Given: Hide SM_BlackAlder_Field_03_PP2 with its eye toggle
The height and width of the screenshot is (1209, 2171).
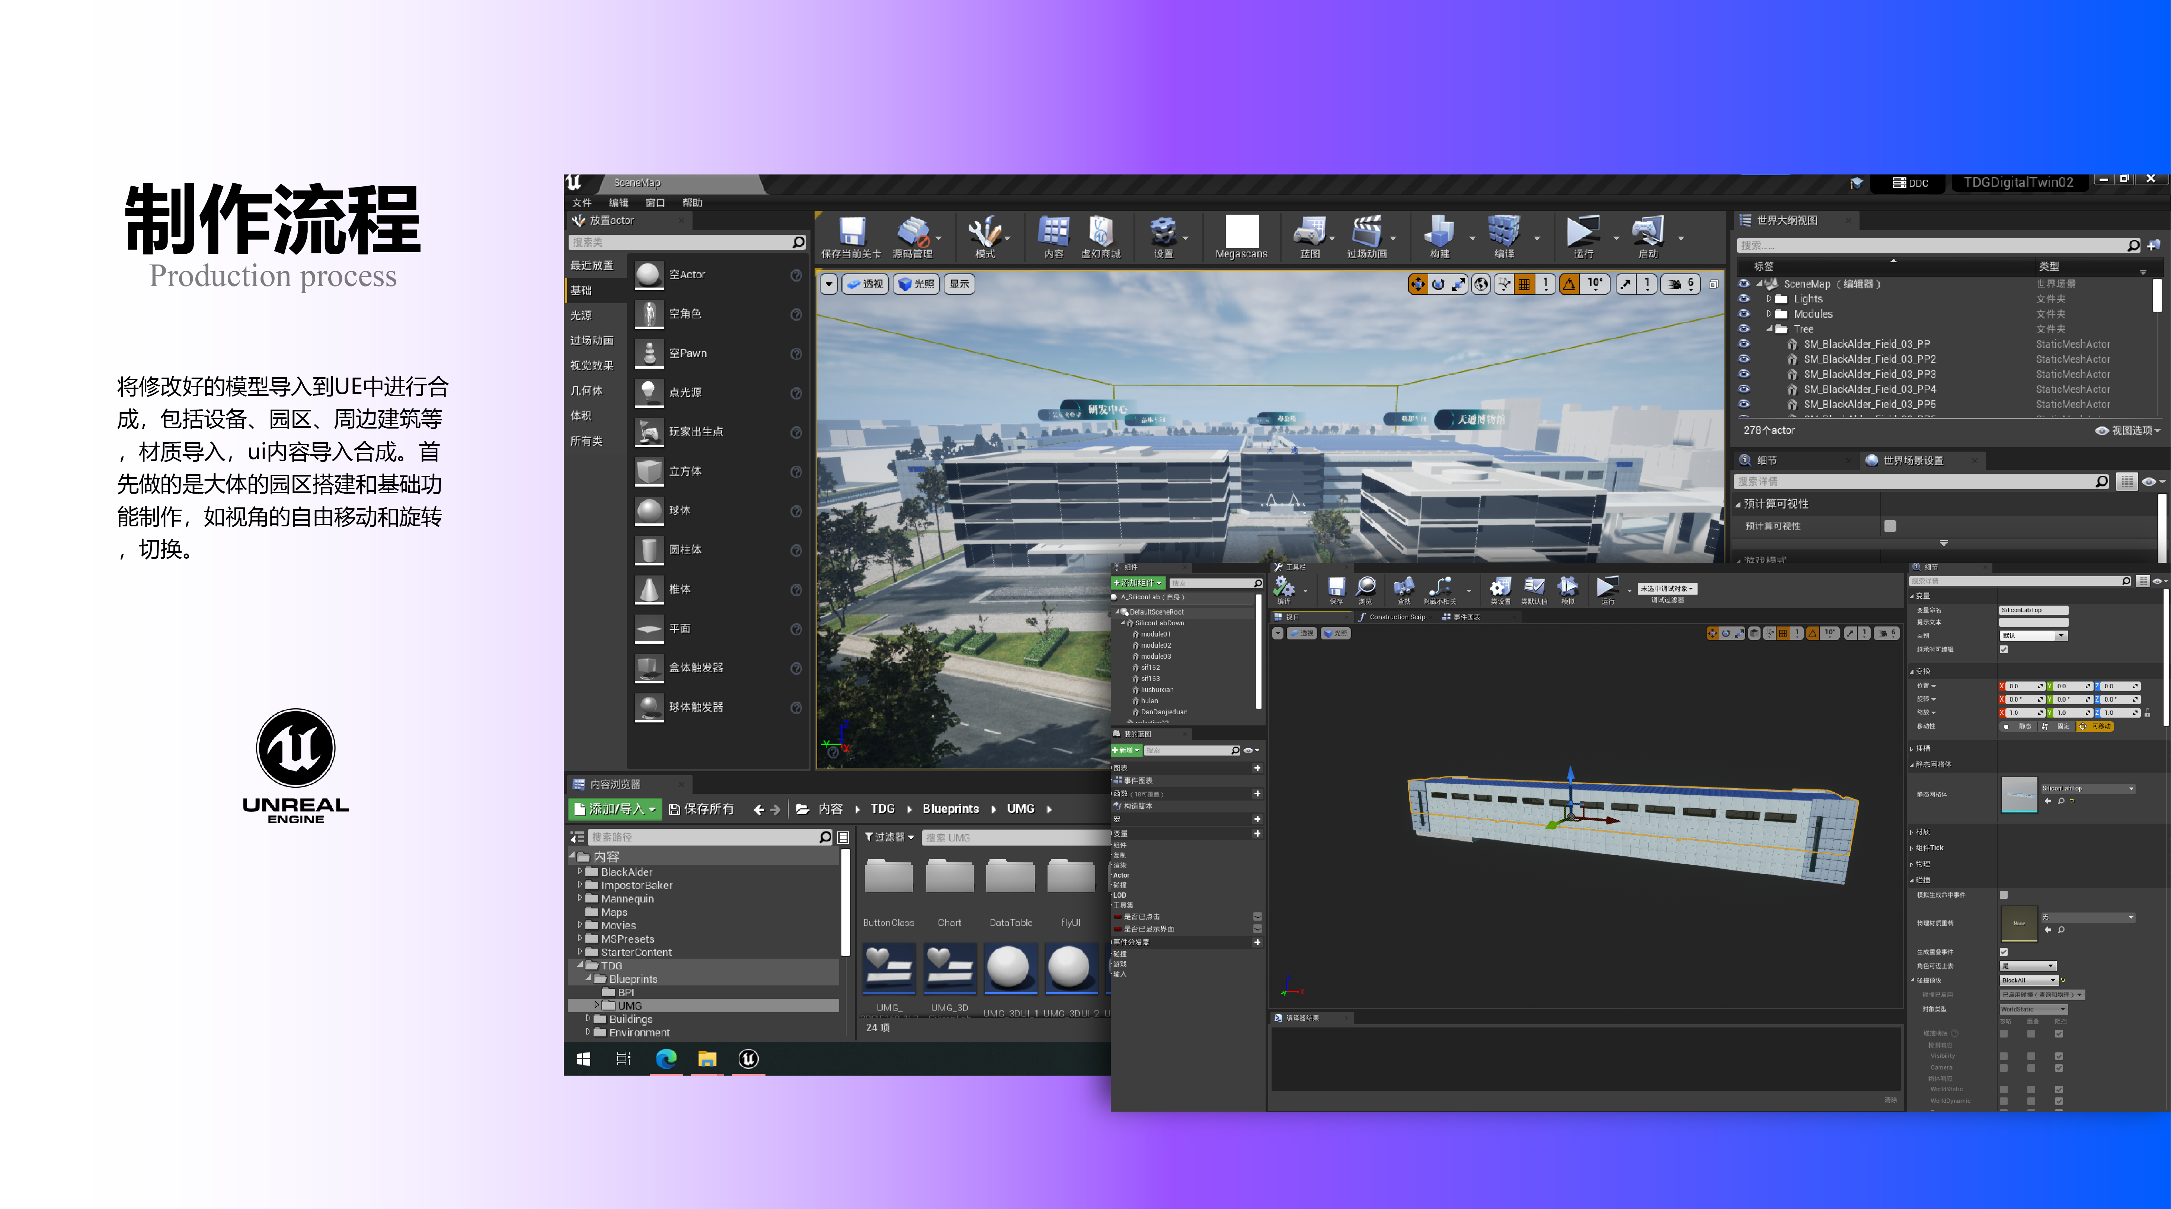Looking at the screenshot, I should tap(1744, 359).
